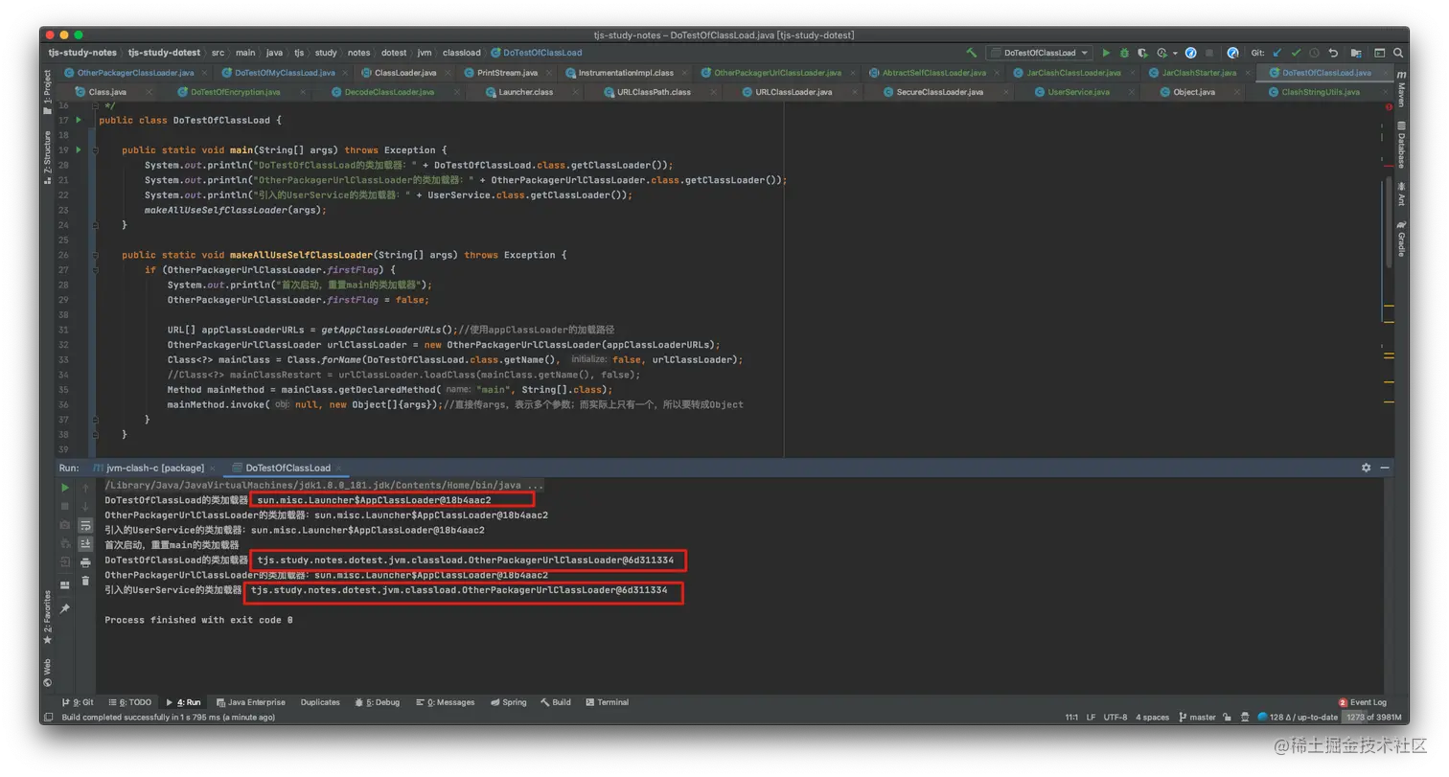1449x777 pixels.
Task: Open the 9: Git tool window
Action: [79, 702]
